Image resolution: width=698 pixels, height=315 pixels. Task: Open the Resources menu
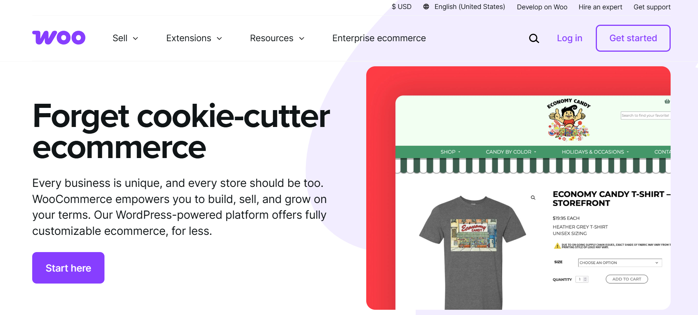pyautogui.click(x=277, y=38)
